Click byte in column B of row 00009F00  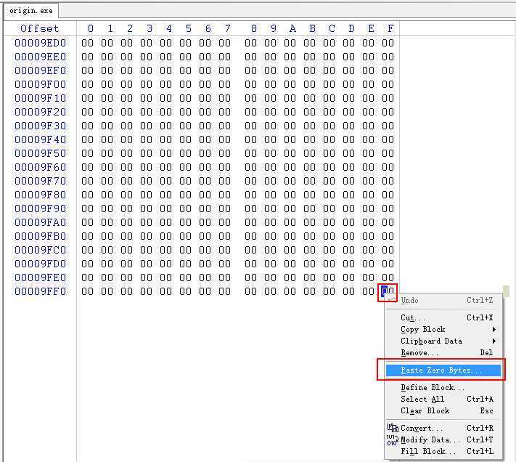point(310,84)
